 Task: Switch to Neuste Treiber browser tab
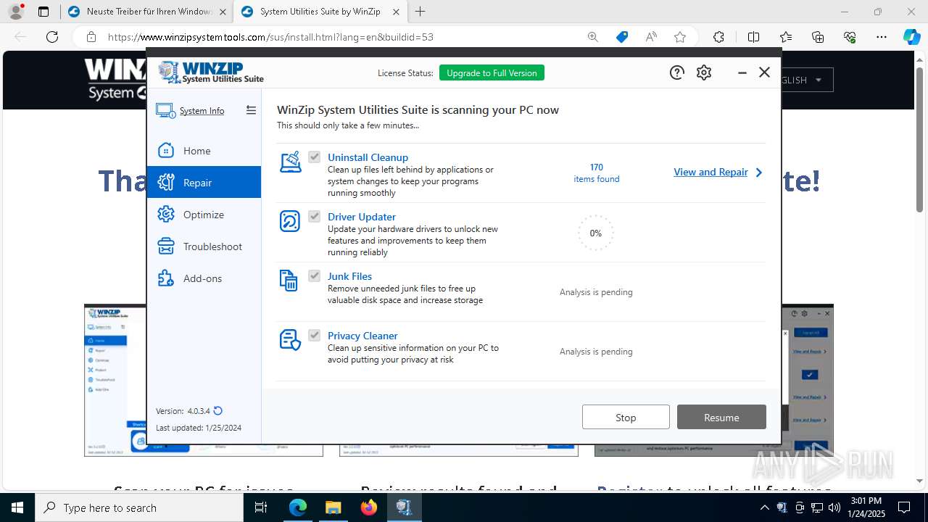pyautogui.click(x=146, y=12)
